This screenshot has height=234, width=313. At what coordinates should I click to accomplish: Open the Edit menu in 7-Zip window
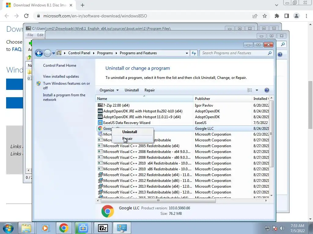click(x=40, y=35)
